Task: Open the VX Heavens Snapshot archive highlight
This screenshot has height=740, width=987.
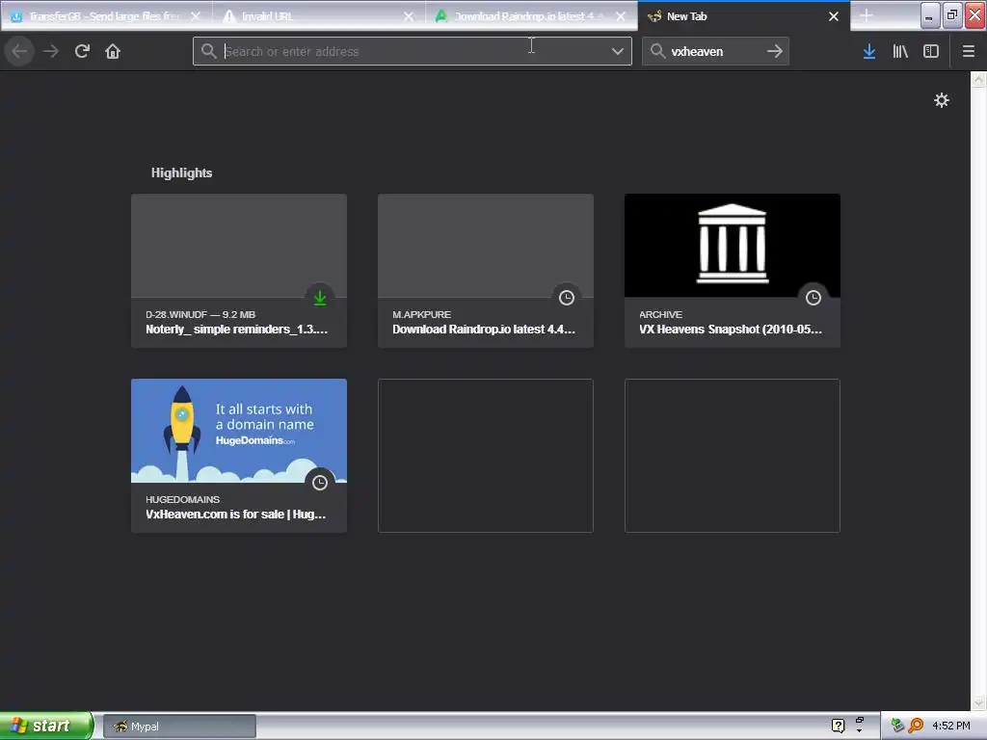Action: (733, 271)
